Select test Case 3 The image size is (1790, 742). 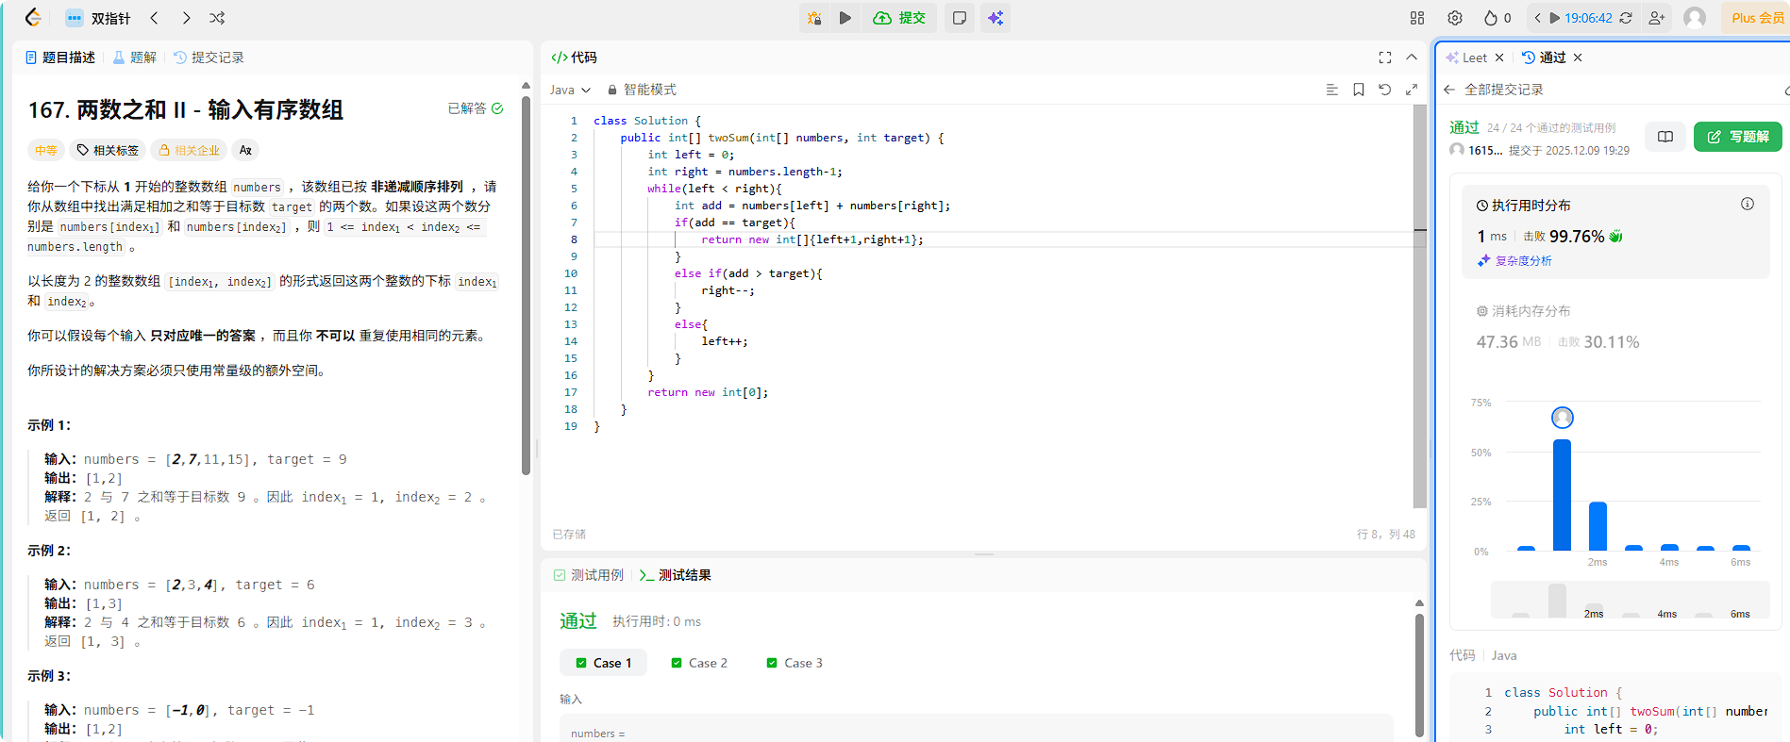[795, 663]
